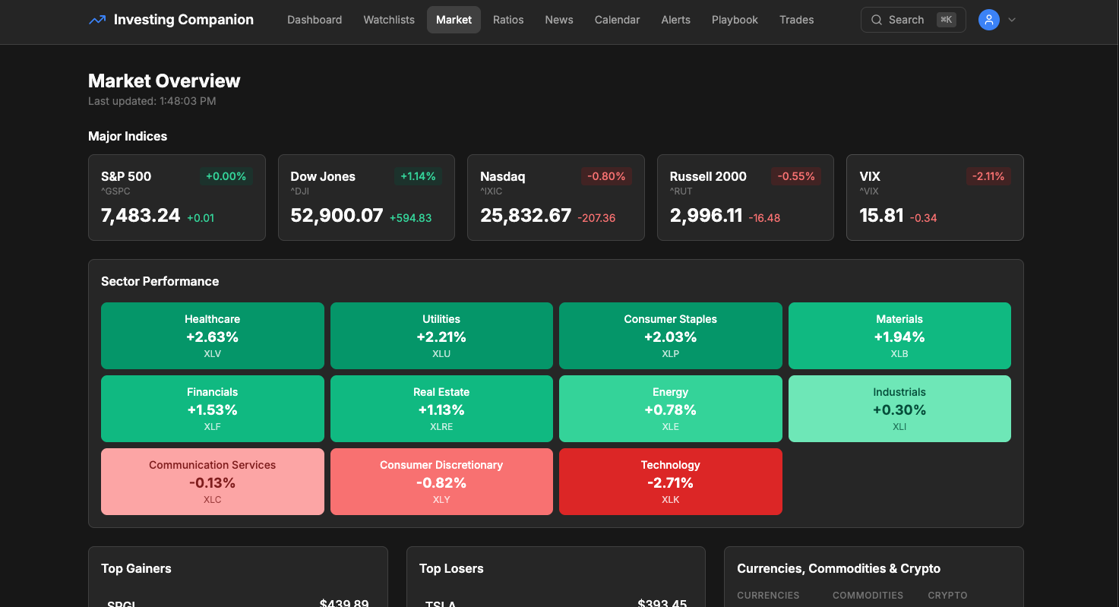1119x607 pixels.
Task: Click the Investing Companion trend logo icon
Action: pos(97,20)
